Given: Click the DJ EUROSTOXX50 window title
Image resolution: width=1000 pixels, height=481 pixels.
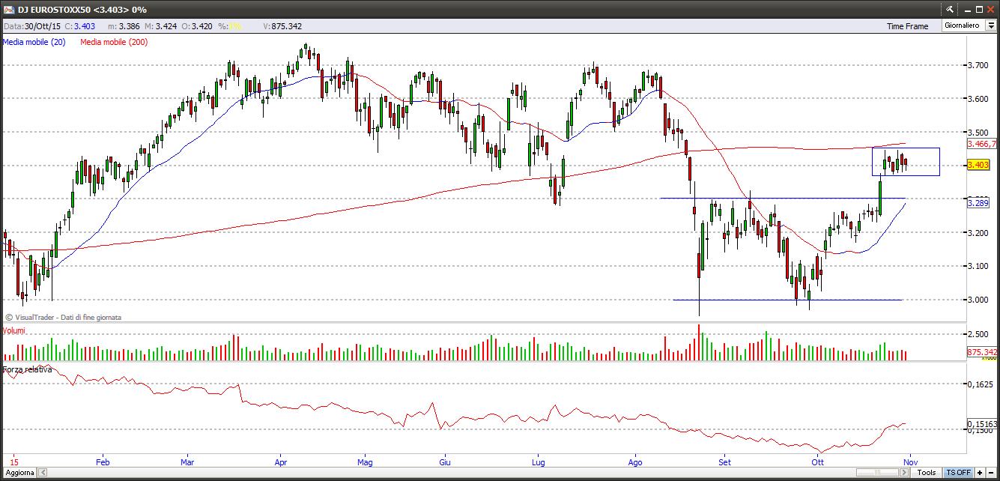Looking at the screenshot, I should pyautogui.click(x=82, y=9).
